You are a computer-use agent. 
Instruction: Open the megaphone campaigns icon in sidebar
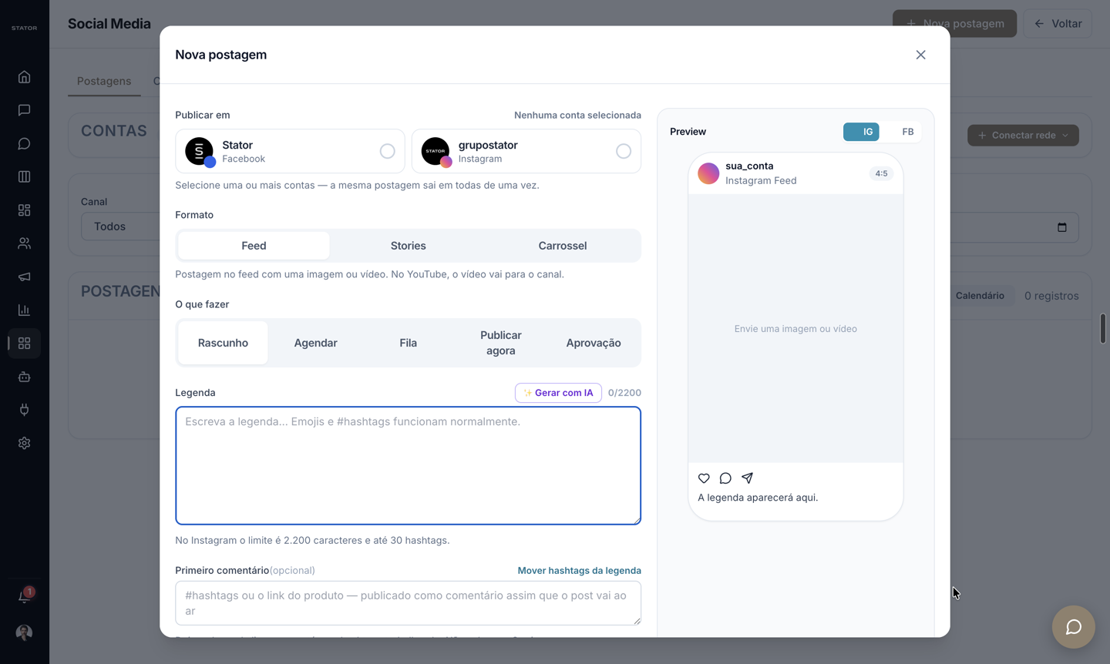point(24,277)
